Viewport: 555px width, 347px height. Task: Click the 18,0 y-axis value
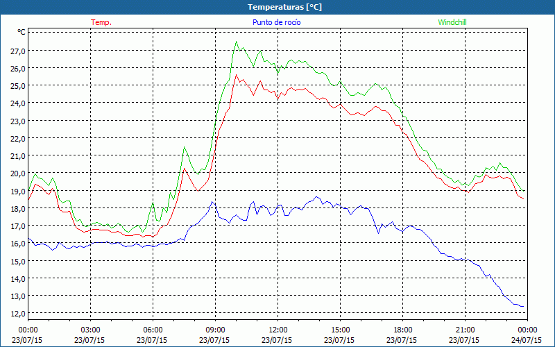(x=18, y=209)
